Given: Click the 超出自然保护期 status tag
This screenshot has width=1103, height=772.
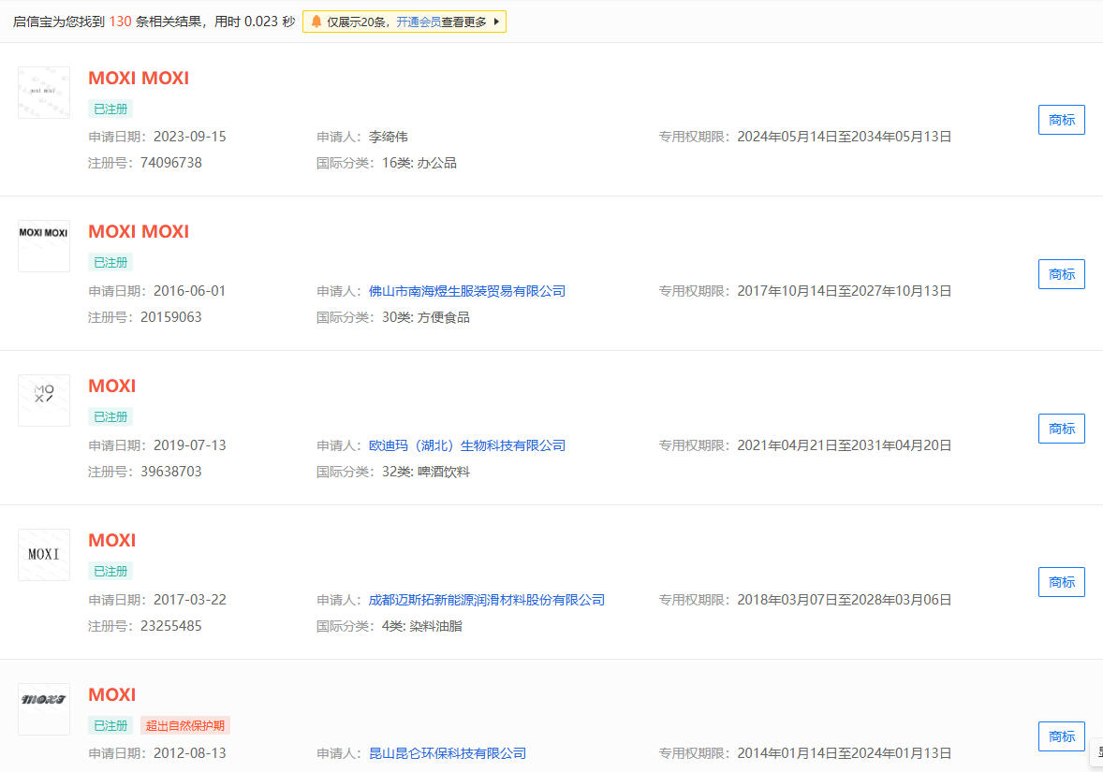Looking at the screenshot, I should pyautogui.click(x=185, y=725).
